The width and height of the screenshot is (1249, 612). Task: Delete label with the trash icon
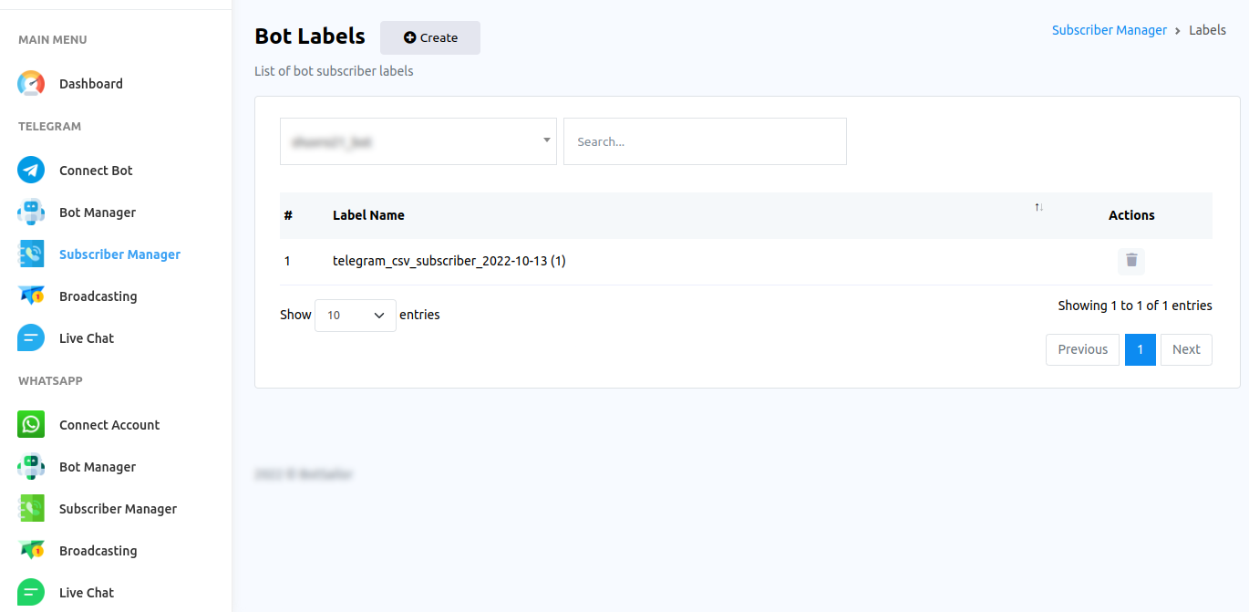click(x=1131, y=261)
